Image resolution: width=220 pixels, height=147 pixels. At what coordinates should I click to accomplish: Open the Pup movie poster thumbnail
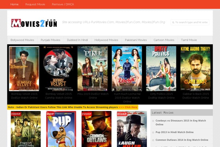(61, 129)
